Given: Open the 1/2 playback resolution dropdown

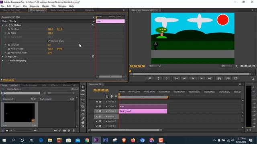Looking at the screenshot, I should 226,66.
